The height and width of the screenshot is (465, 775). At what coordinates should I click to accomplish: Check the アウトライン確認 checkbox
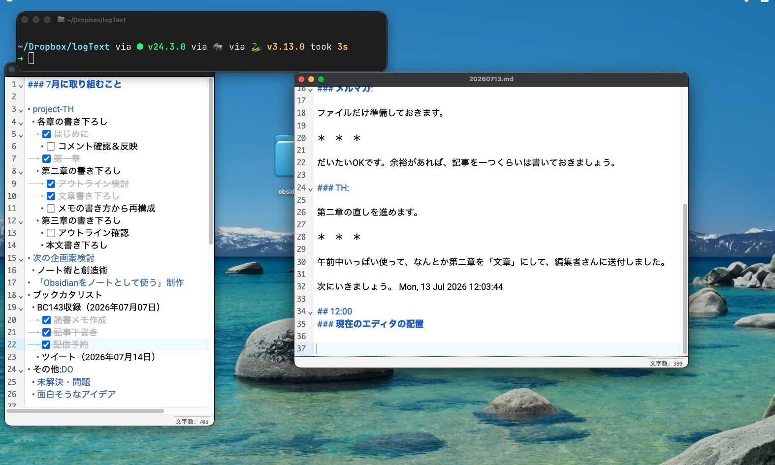tap(51, 233)
